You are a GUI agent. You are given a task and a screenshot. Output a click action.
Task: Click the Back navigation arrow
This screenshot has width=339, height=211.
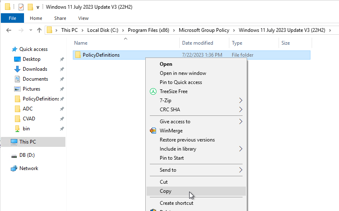[9, 30]
